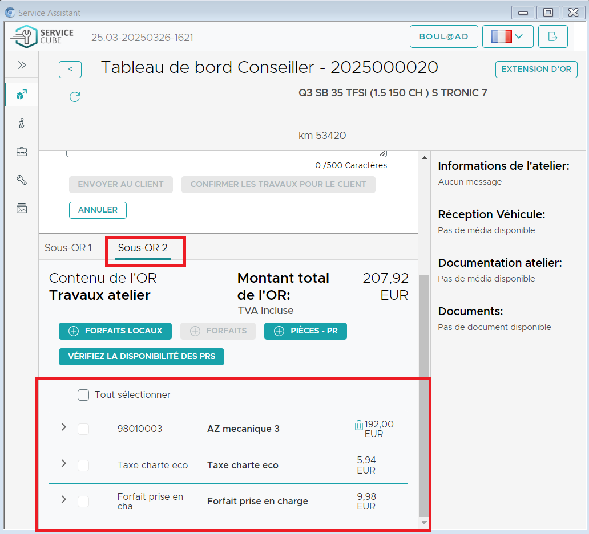Screen dimensions: 589x534
Task: Click the ANNULER button
Action: 98,210
